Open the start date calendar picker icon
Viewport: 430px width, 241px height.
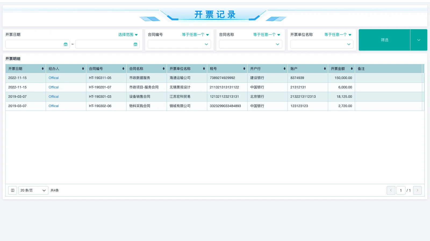click(66, 44)
